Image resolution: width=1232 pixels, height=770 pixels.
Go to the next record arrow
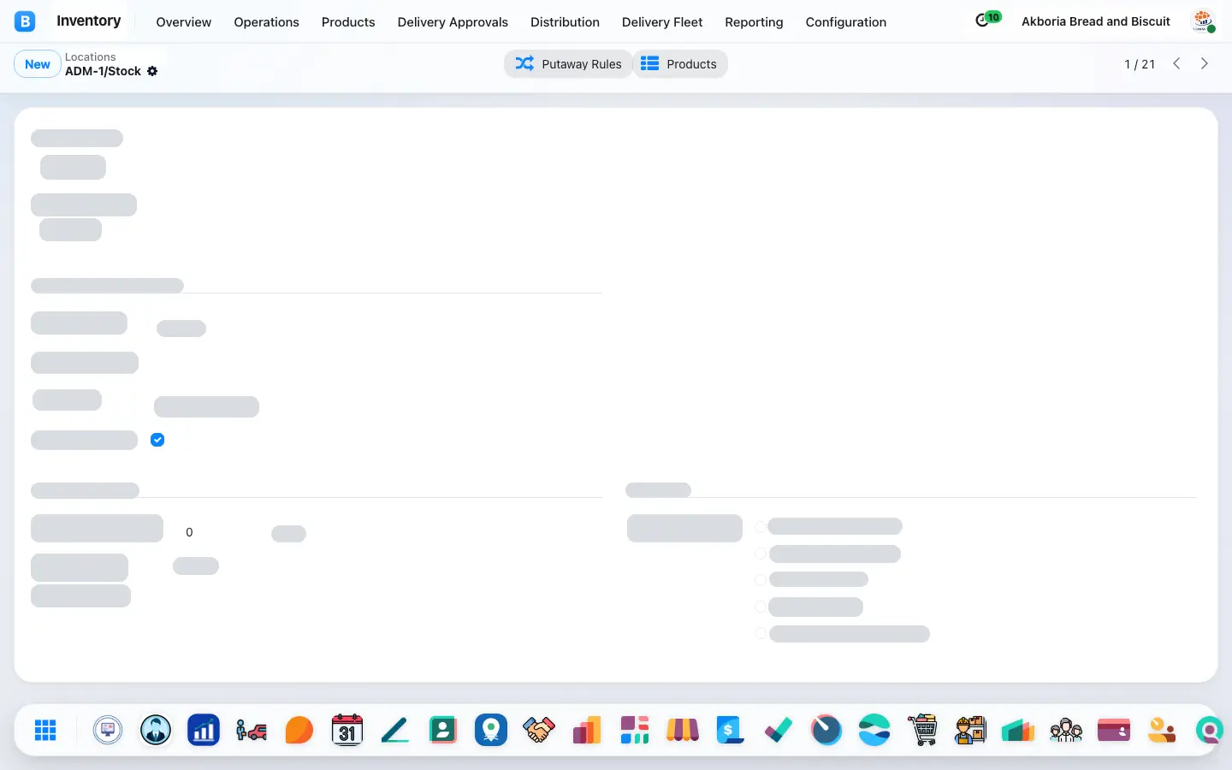point(1205,64)
